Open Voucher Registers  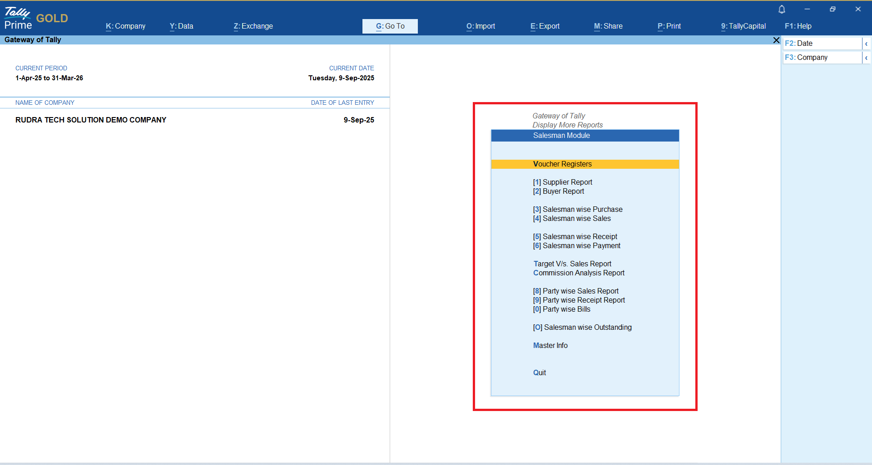(x=562, y=164)
